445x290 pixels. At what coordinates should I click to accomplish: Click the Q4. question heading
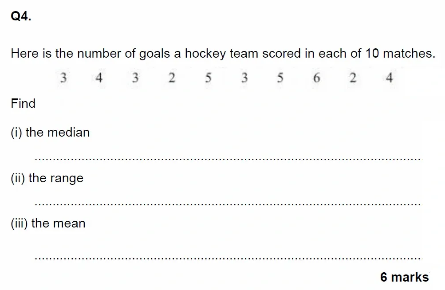click(x=21, y=17)
